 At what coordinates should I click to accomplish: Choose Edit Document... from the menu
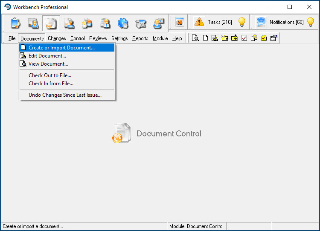pyautogui.click(x=67, y=56)
